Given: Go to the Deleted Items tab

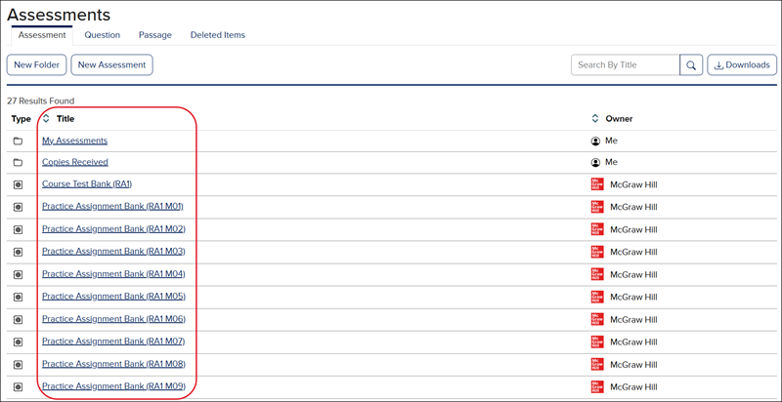Looking at the screenshot, I should pos(217,35).
